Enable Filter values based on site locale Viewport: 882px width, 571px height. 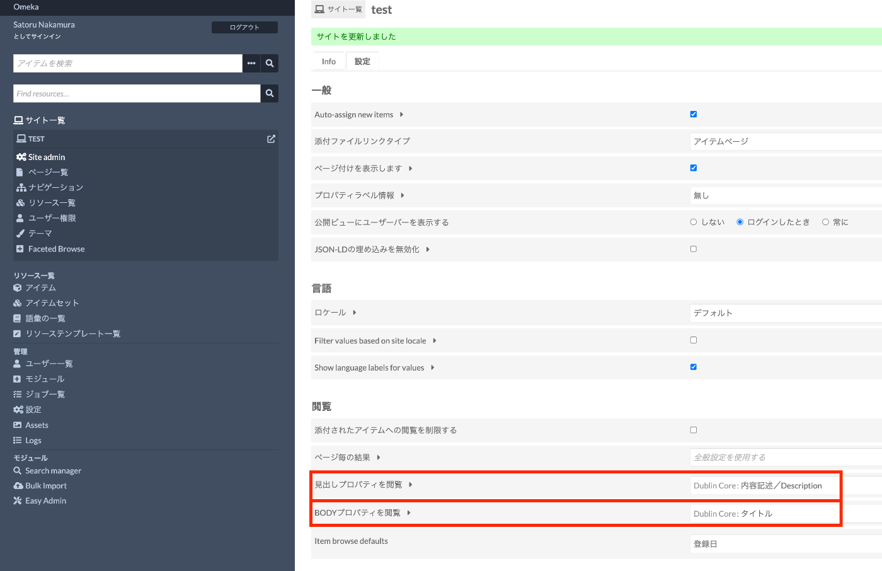click(x=694, y=340)
